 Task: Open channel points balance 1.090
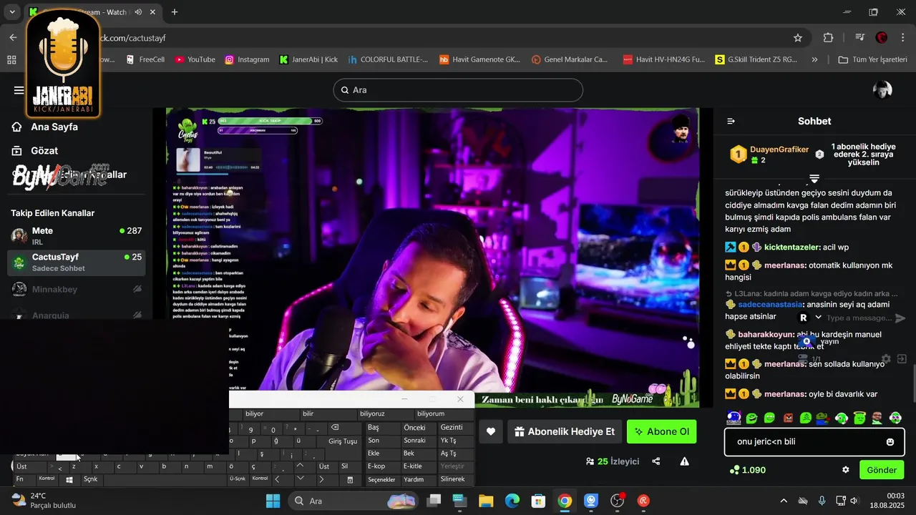pos(748,470)
